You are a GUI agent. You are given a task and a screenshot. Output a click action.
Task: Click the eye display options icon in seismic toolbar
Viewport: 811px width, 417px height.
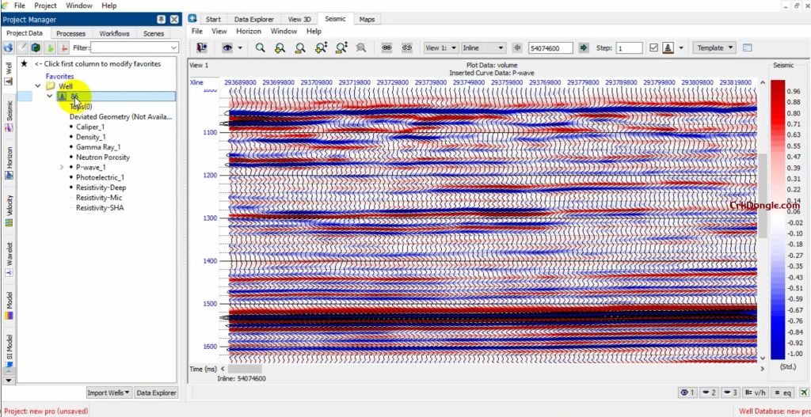tap(227, 48)
